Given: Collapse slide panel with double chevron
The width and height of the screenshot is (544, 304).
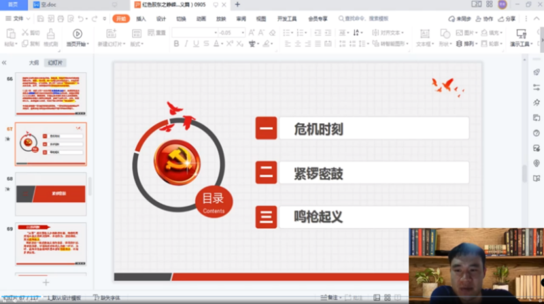Looking at the screenshot, I should 4,63.
